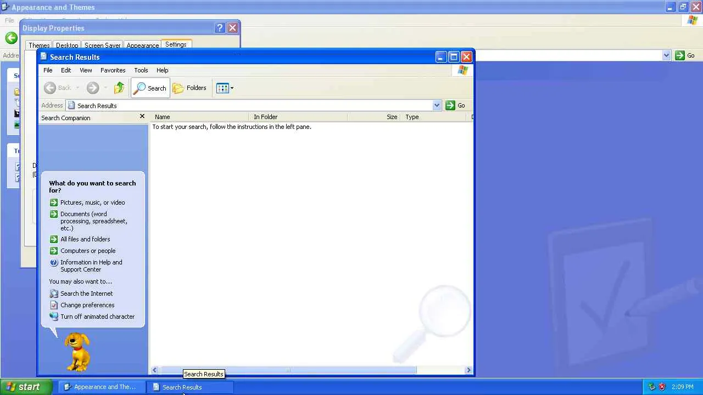The height and width of the screenshot is (395, 703).
Task: Close the Search Companion pane
Action: 142,116
